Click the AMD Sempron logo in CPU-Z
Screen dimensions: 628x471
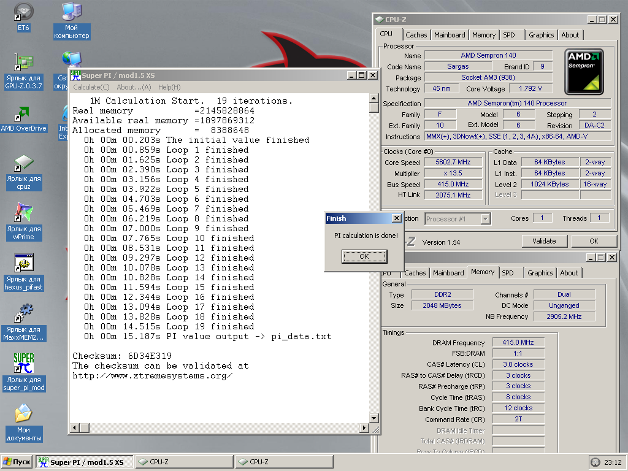[x=584, y=72]
